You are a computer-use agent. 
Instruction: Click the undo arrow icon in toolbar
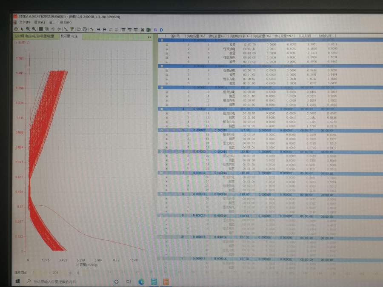pyautogui.click(x=52, y=29)
